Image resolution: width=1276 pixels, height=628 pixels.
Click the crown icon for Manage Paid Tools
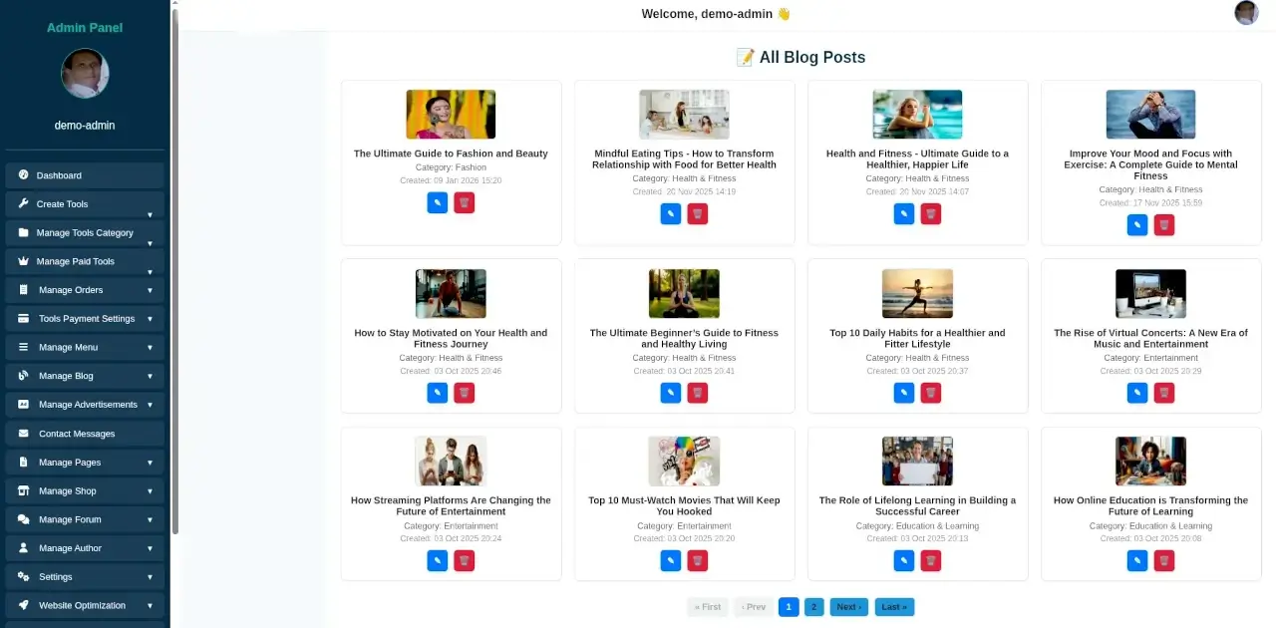tap(24, 261)
